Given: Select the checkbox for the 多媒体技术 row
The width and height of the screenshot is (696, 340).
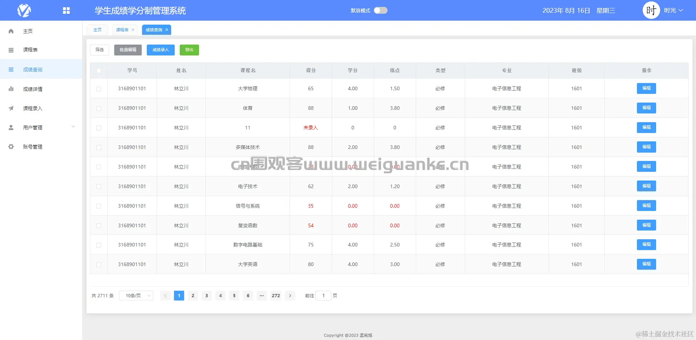Looking at the screenshot, I should pyautogui.click(x=99, y=148).
